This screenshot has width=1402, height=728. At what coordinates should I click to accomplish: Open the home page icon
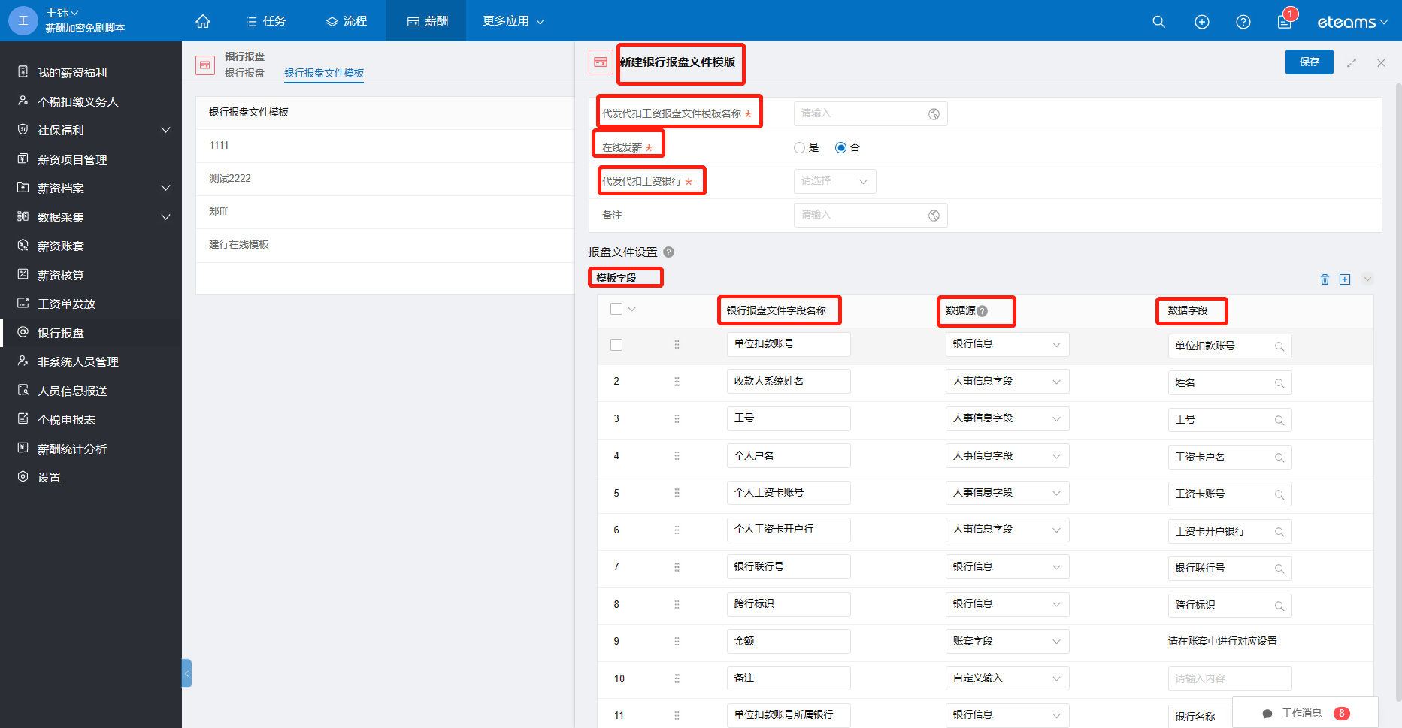coord(203,21)
